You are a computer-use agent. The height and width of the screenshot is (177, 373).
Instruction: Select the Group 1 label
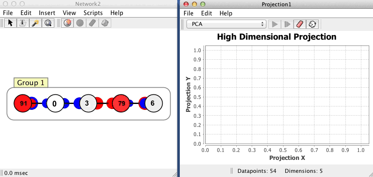click(x=31, y=83)
